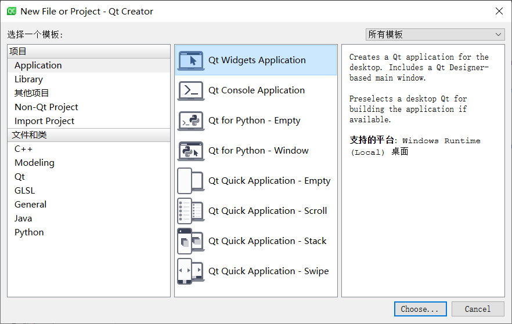This screenshot has height=324, width=512.
Task: Click the Qt Widgets Application laptop icon
Action: 191,60
